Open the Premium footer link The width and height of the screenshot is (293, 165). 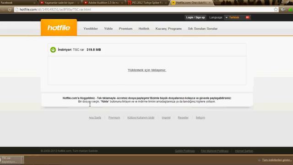(x=114, y=118)
